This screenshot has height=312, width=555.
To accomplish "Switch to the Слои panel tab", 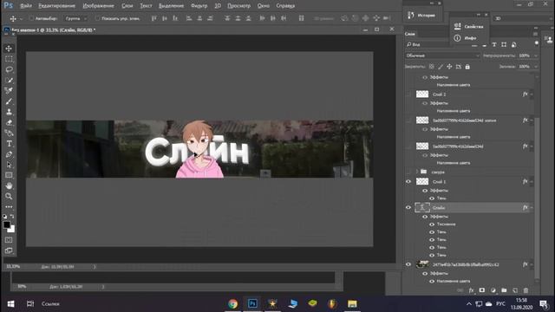I will point(410,34).
